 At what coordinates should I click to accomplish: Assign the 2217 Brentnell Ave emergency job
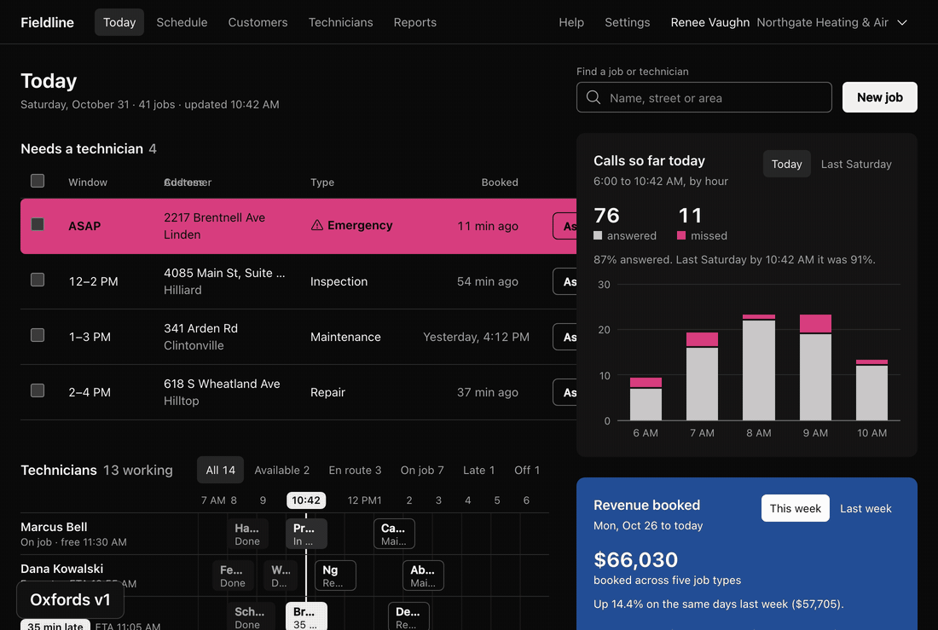coord(565,226)
